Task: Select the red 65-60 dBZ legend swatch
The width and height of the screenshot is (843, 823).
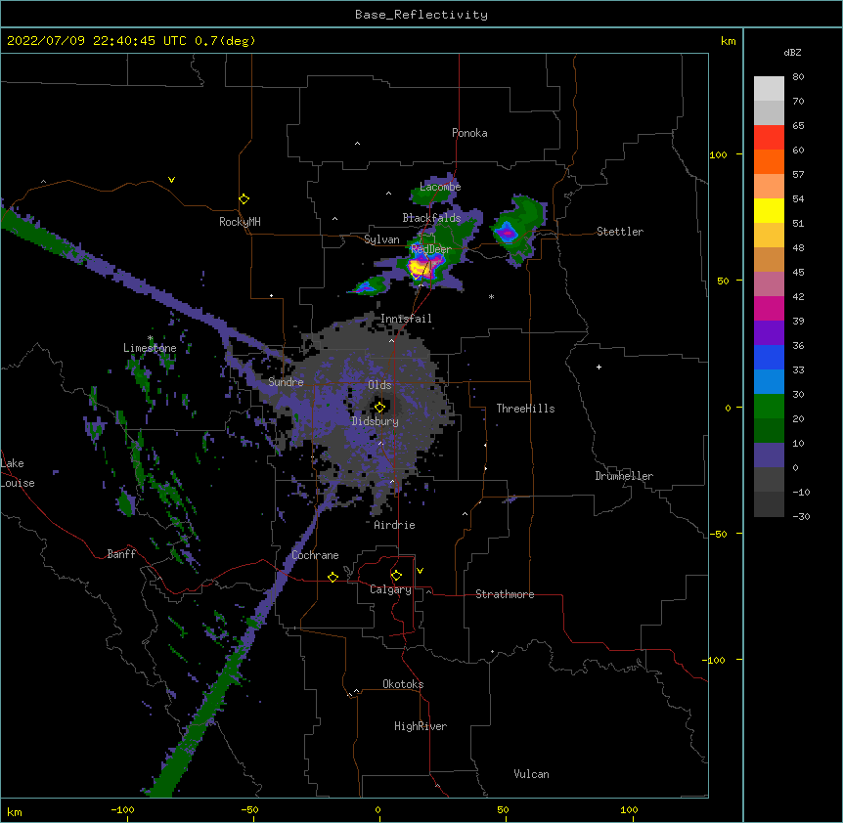Action: coord(769,138)
